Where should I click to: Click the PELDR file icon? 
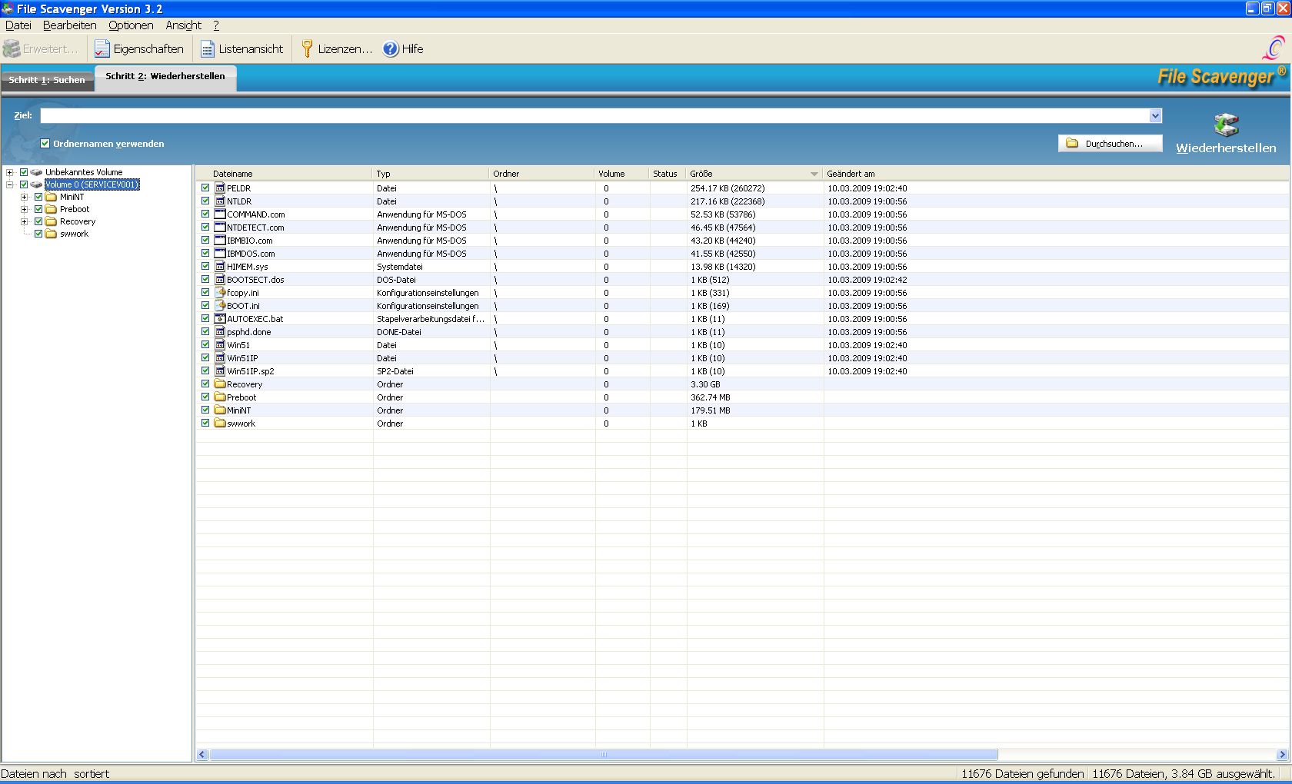(220, 188)
